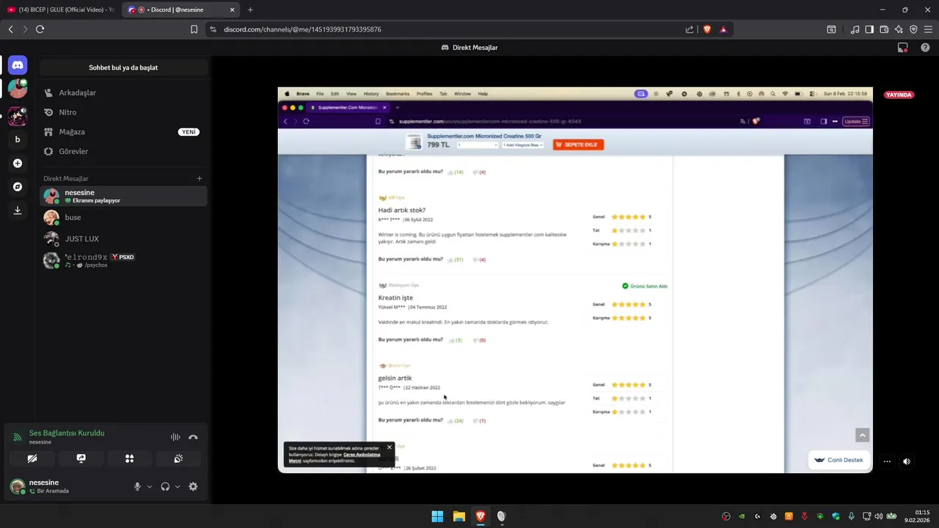Open Discord user settings gear
This screenshot has height=528, width=939.
pos(193,486)
